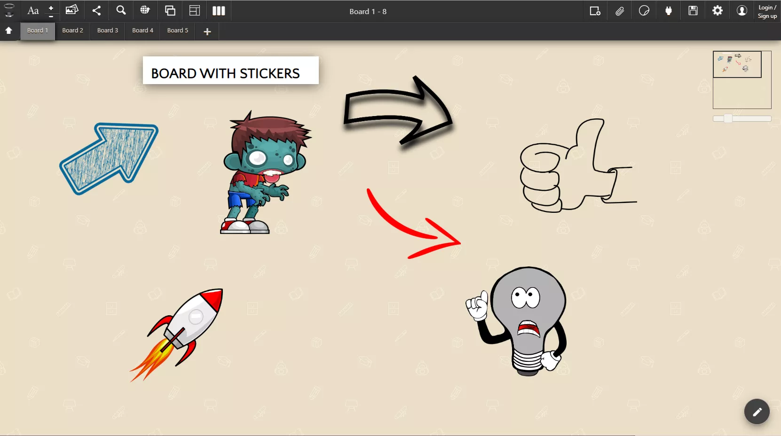Save the board with floppy disk icon
Screen dimensions: 781x436
(x=693, y=11)
